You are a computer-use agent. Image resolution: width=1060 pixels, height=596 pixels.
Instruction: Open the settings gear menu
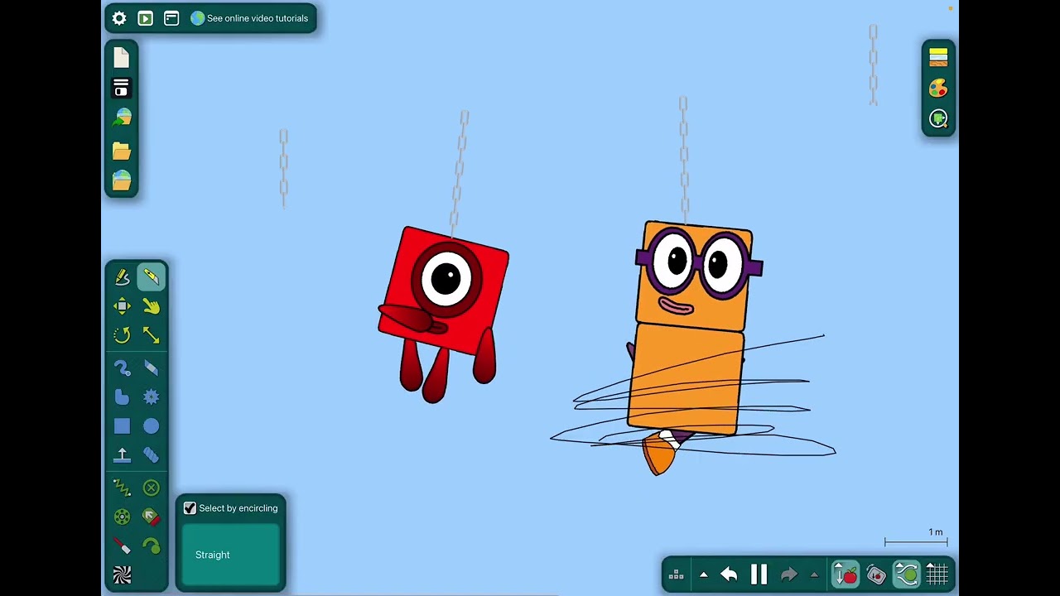[x=119, y=18]
